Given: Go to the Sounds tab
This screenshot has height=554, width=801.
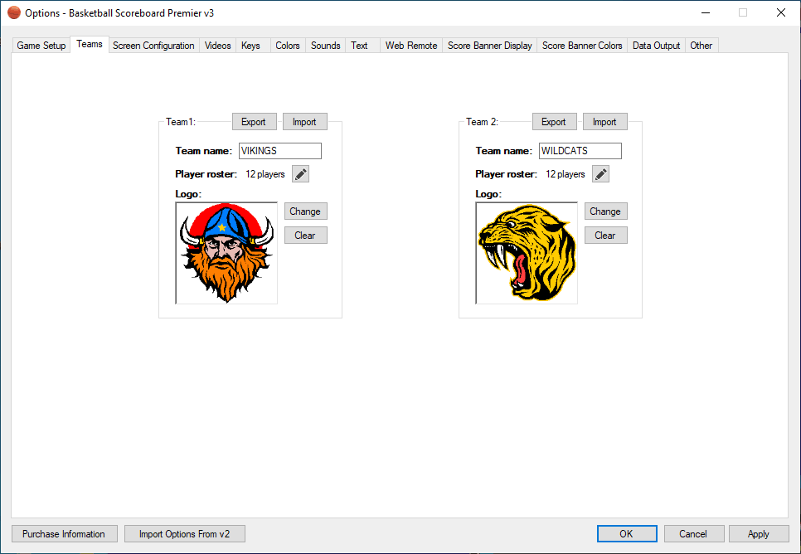Looking at the screenshot, I should [x=325, y=46].
